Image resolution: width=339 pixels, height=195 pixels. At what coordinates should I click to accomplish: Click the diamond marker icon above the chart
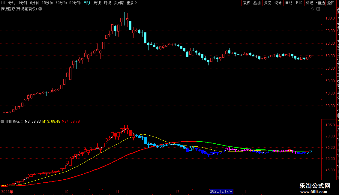pos(313,9)
